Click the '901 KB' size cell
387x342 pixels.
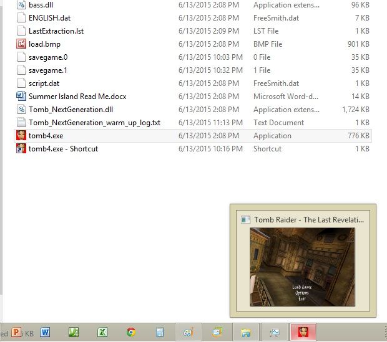coord(358,44)
